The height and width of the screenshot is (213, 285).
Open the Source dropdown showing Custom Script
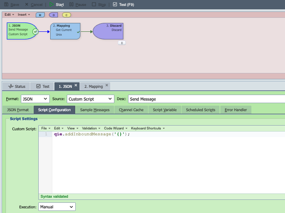(x=91, y=99)
